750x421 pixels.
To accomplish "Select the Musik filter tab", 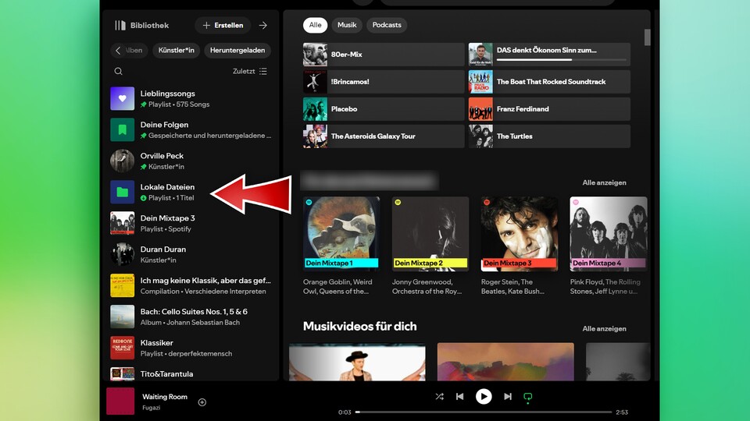I will tap(347, 25).
